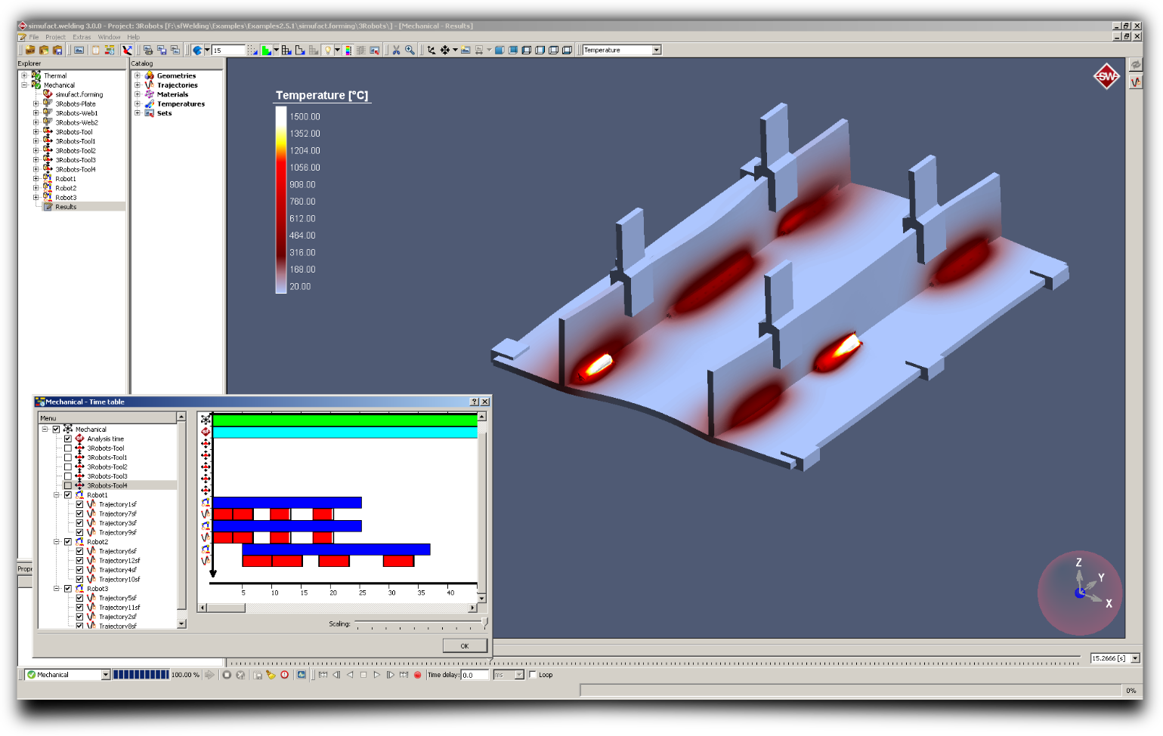
Task: Click OK in the Time table dialog
Action: (464, 645)
